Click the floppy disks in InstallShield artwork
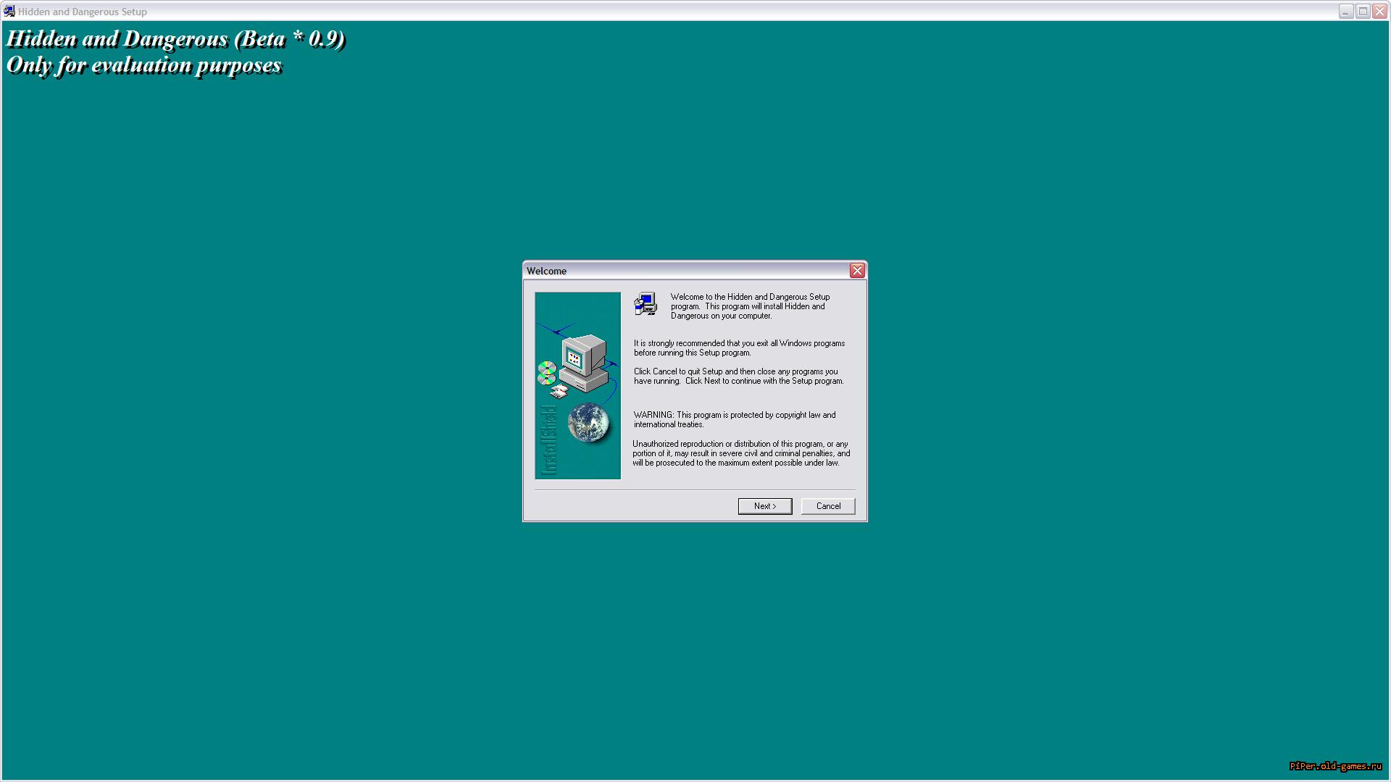This screenshot has height=782, width=1391. [x=559, y=392]
